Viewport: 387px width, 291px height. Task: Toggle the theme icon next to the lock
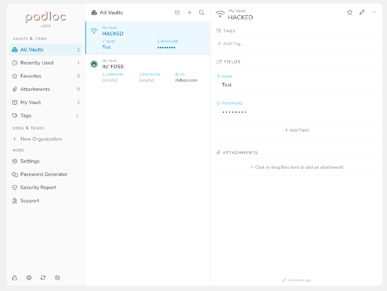29,278
